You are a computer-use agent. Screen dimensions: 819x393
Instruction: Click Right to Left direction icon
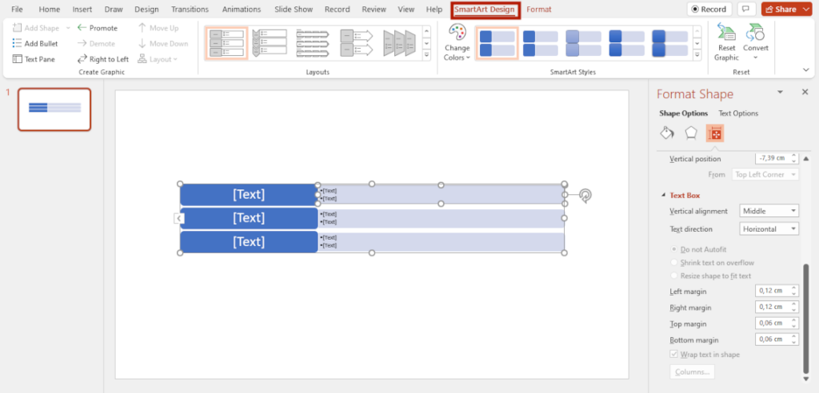82,59
